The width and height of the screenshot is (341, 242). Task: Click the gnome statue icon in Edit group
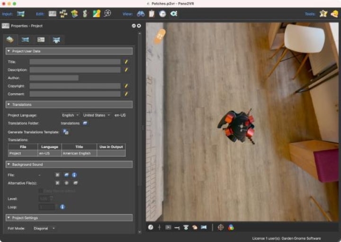(85, 14)
